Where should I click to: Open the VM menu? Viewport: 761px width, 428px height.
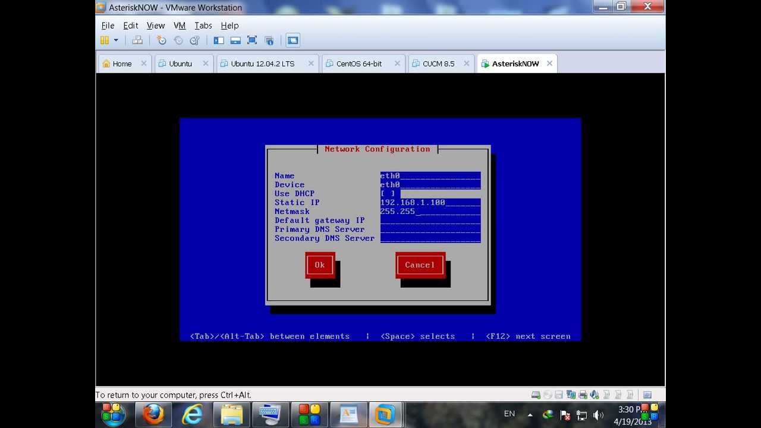(180, 26)
